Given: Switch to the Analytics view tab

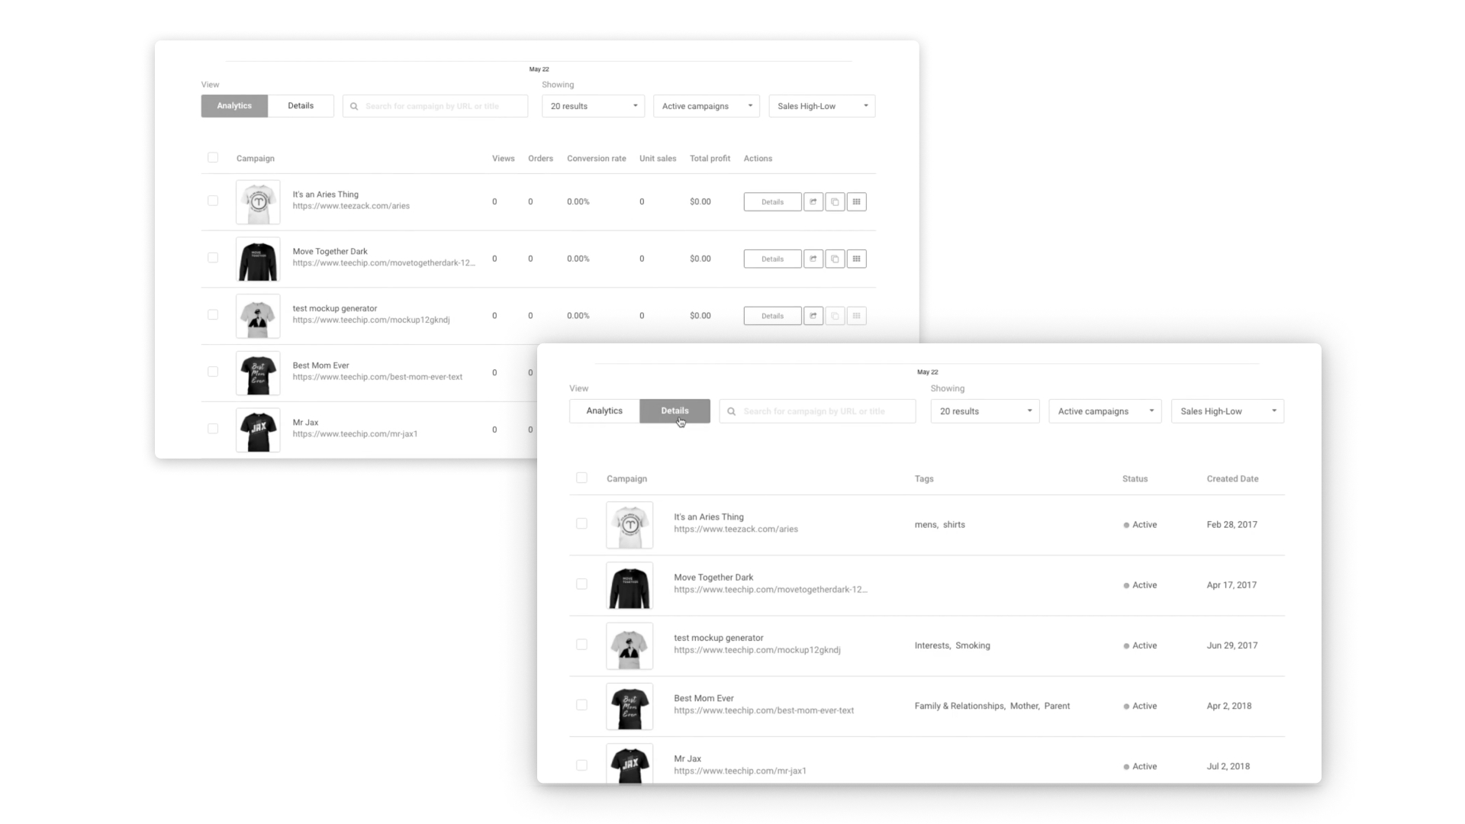Looking at the screenshot, I should coord(604,410).
